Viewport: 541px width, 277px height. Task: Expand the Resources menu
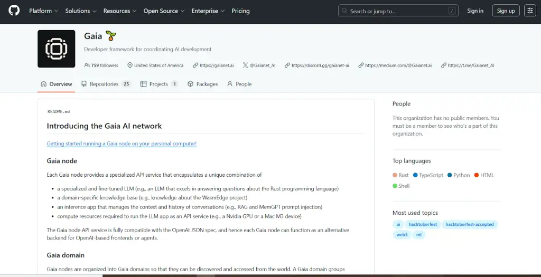120,11
